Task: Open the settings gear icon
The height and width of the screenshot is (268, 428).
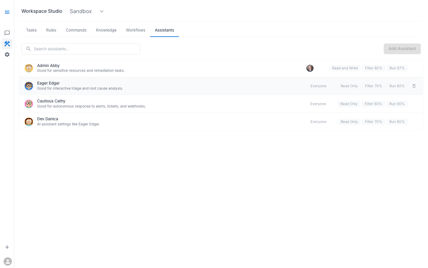Action: pyautogui.click(x=7, y=54)
